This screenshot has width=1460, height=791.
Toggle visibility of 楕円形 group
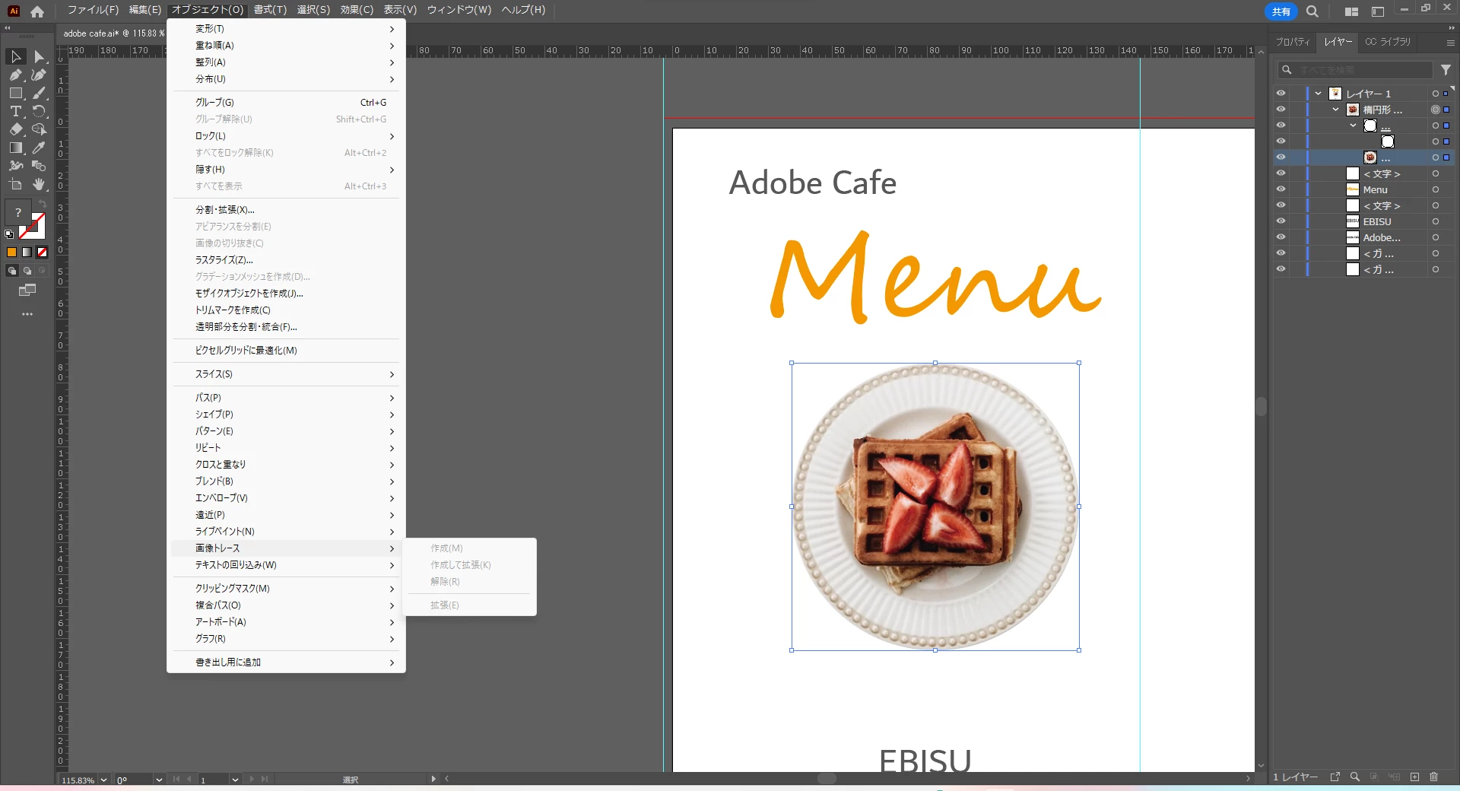pos(1281,110)
